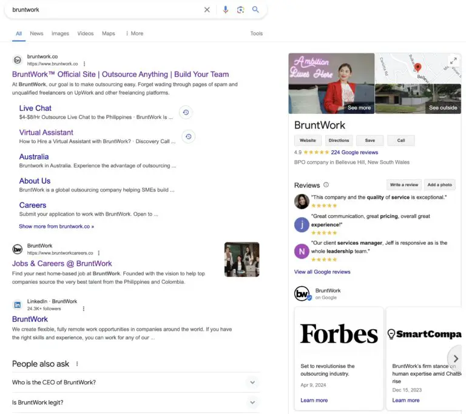
Task: Open options menu beside LinkedIn followers count
Action: coord(84,309)
